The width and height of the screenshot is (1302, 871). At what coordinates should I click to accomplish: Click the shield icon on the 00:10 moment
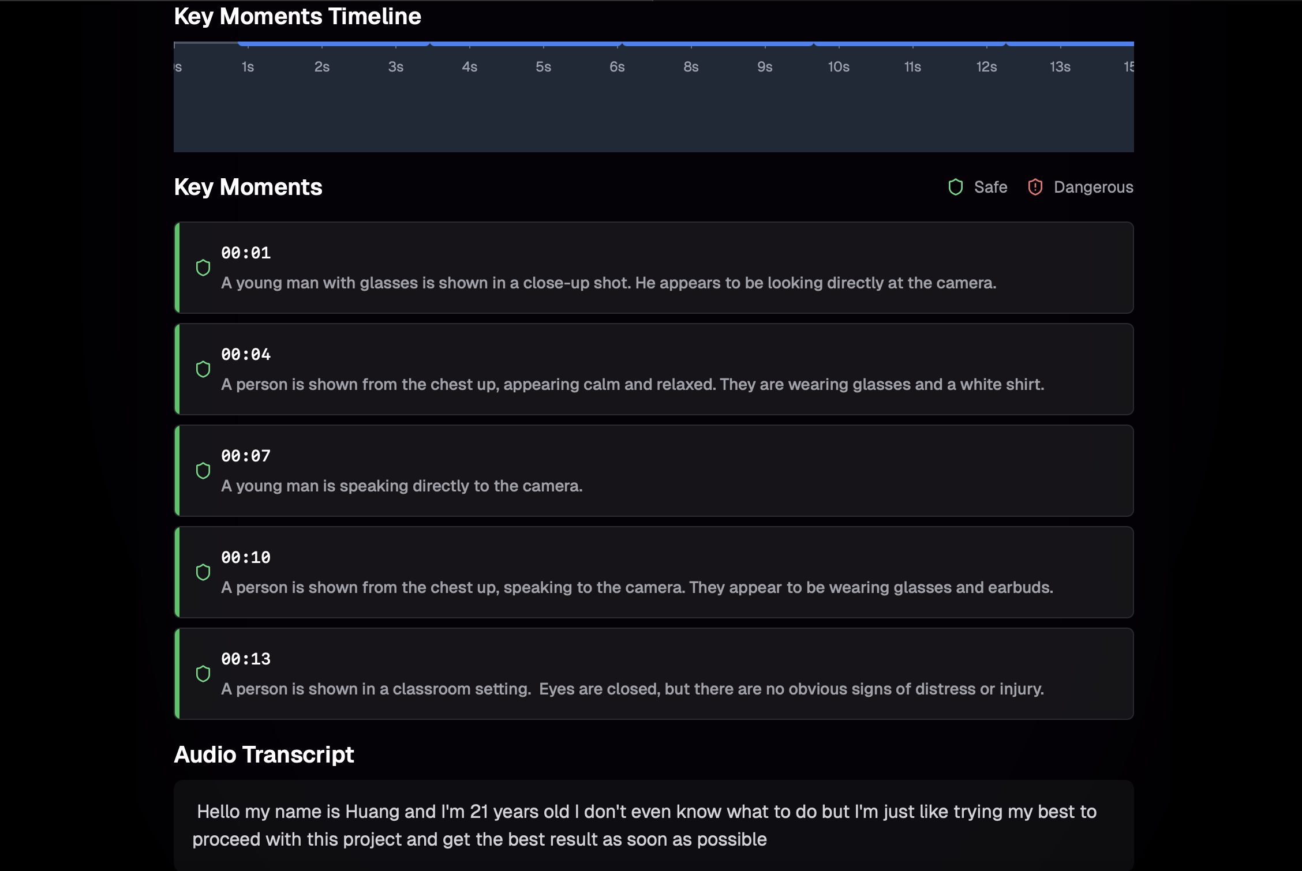[203, 572]
